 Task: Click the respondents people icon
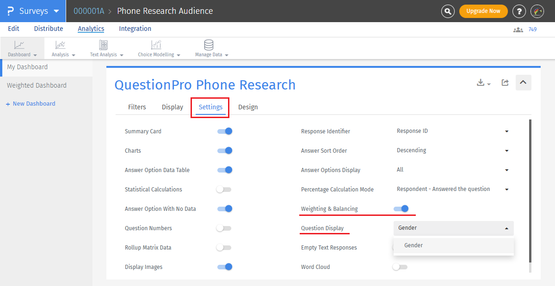coord(518,30)
